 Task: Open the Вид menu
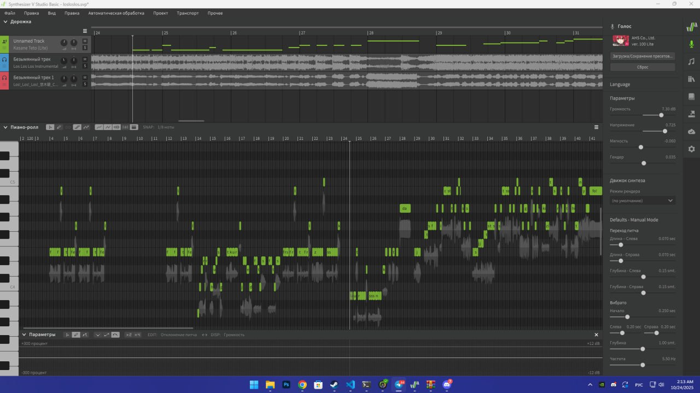click(52, 13)
